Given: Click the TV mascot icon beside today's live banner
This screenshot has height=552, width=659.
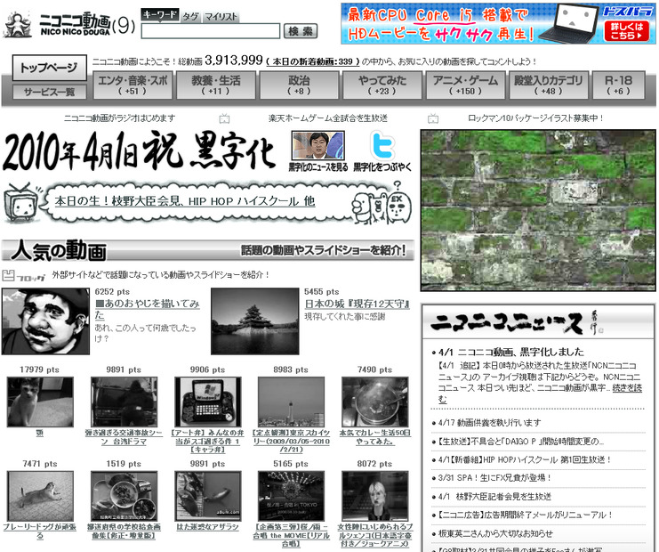Looking at the screenshot, I should tap(20, 202).
